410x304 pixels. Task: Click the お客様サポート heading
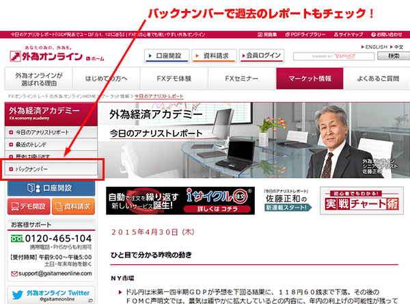(31, 225)
